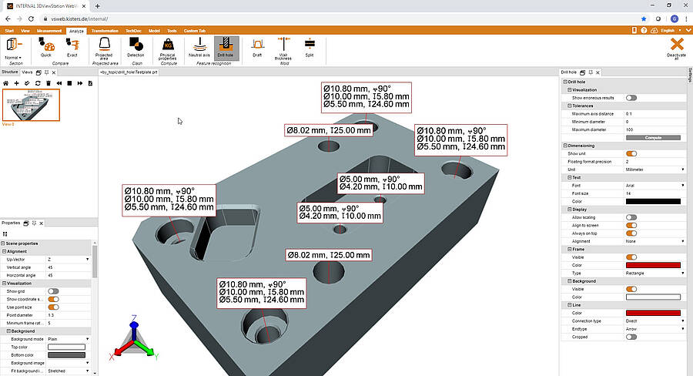The image size is (693, 376).
Task: Stop view playback with the square icon
Action: tap(69, 83)
